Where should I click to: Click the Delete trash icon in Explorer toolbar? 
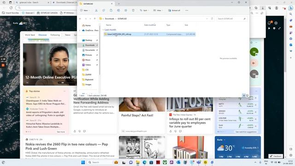click(133, 10)
